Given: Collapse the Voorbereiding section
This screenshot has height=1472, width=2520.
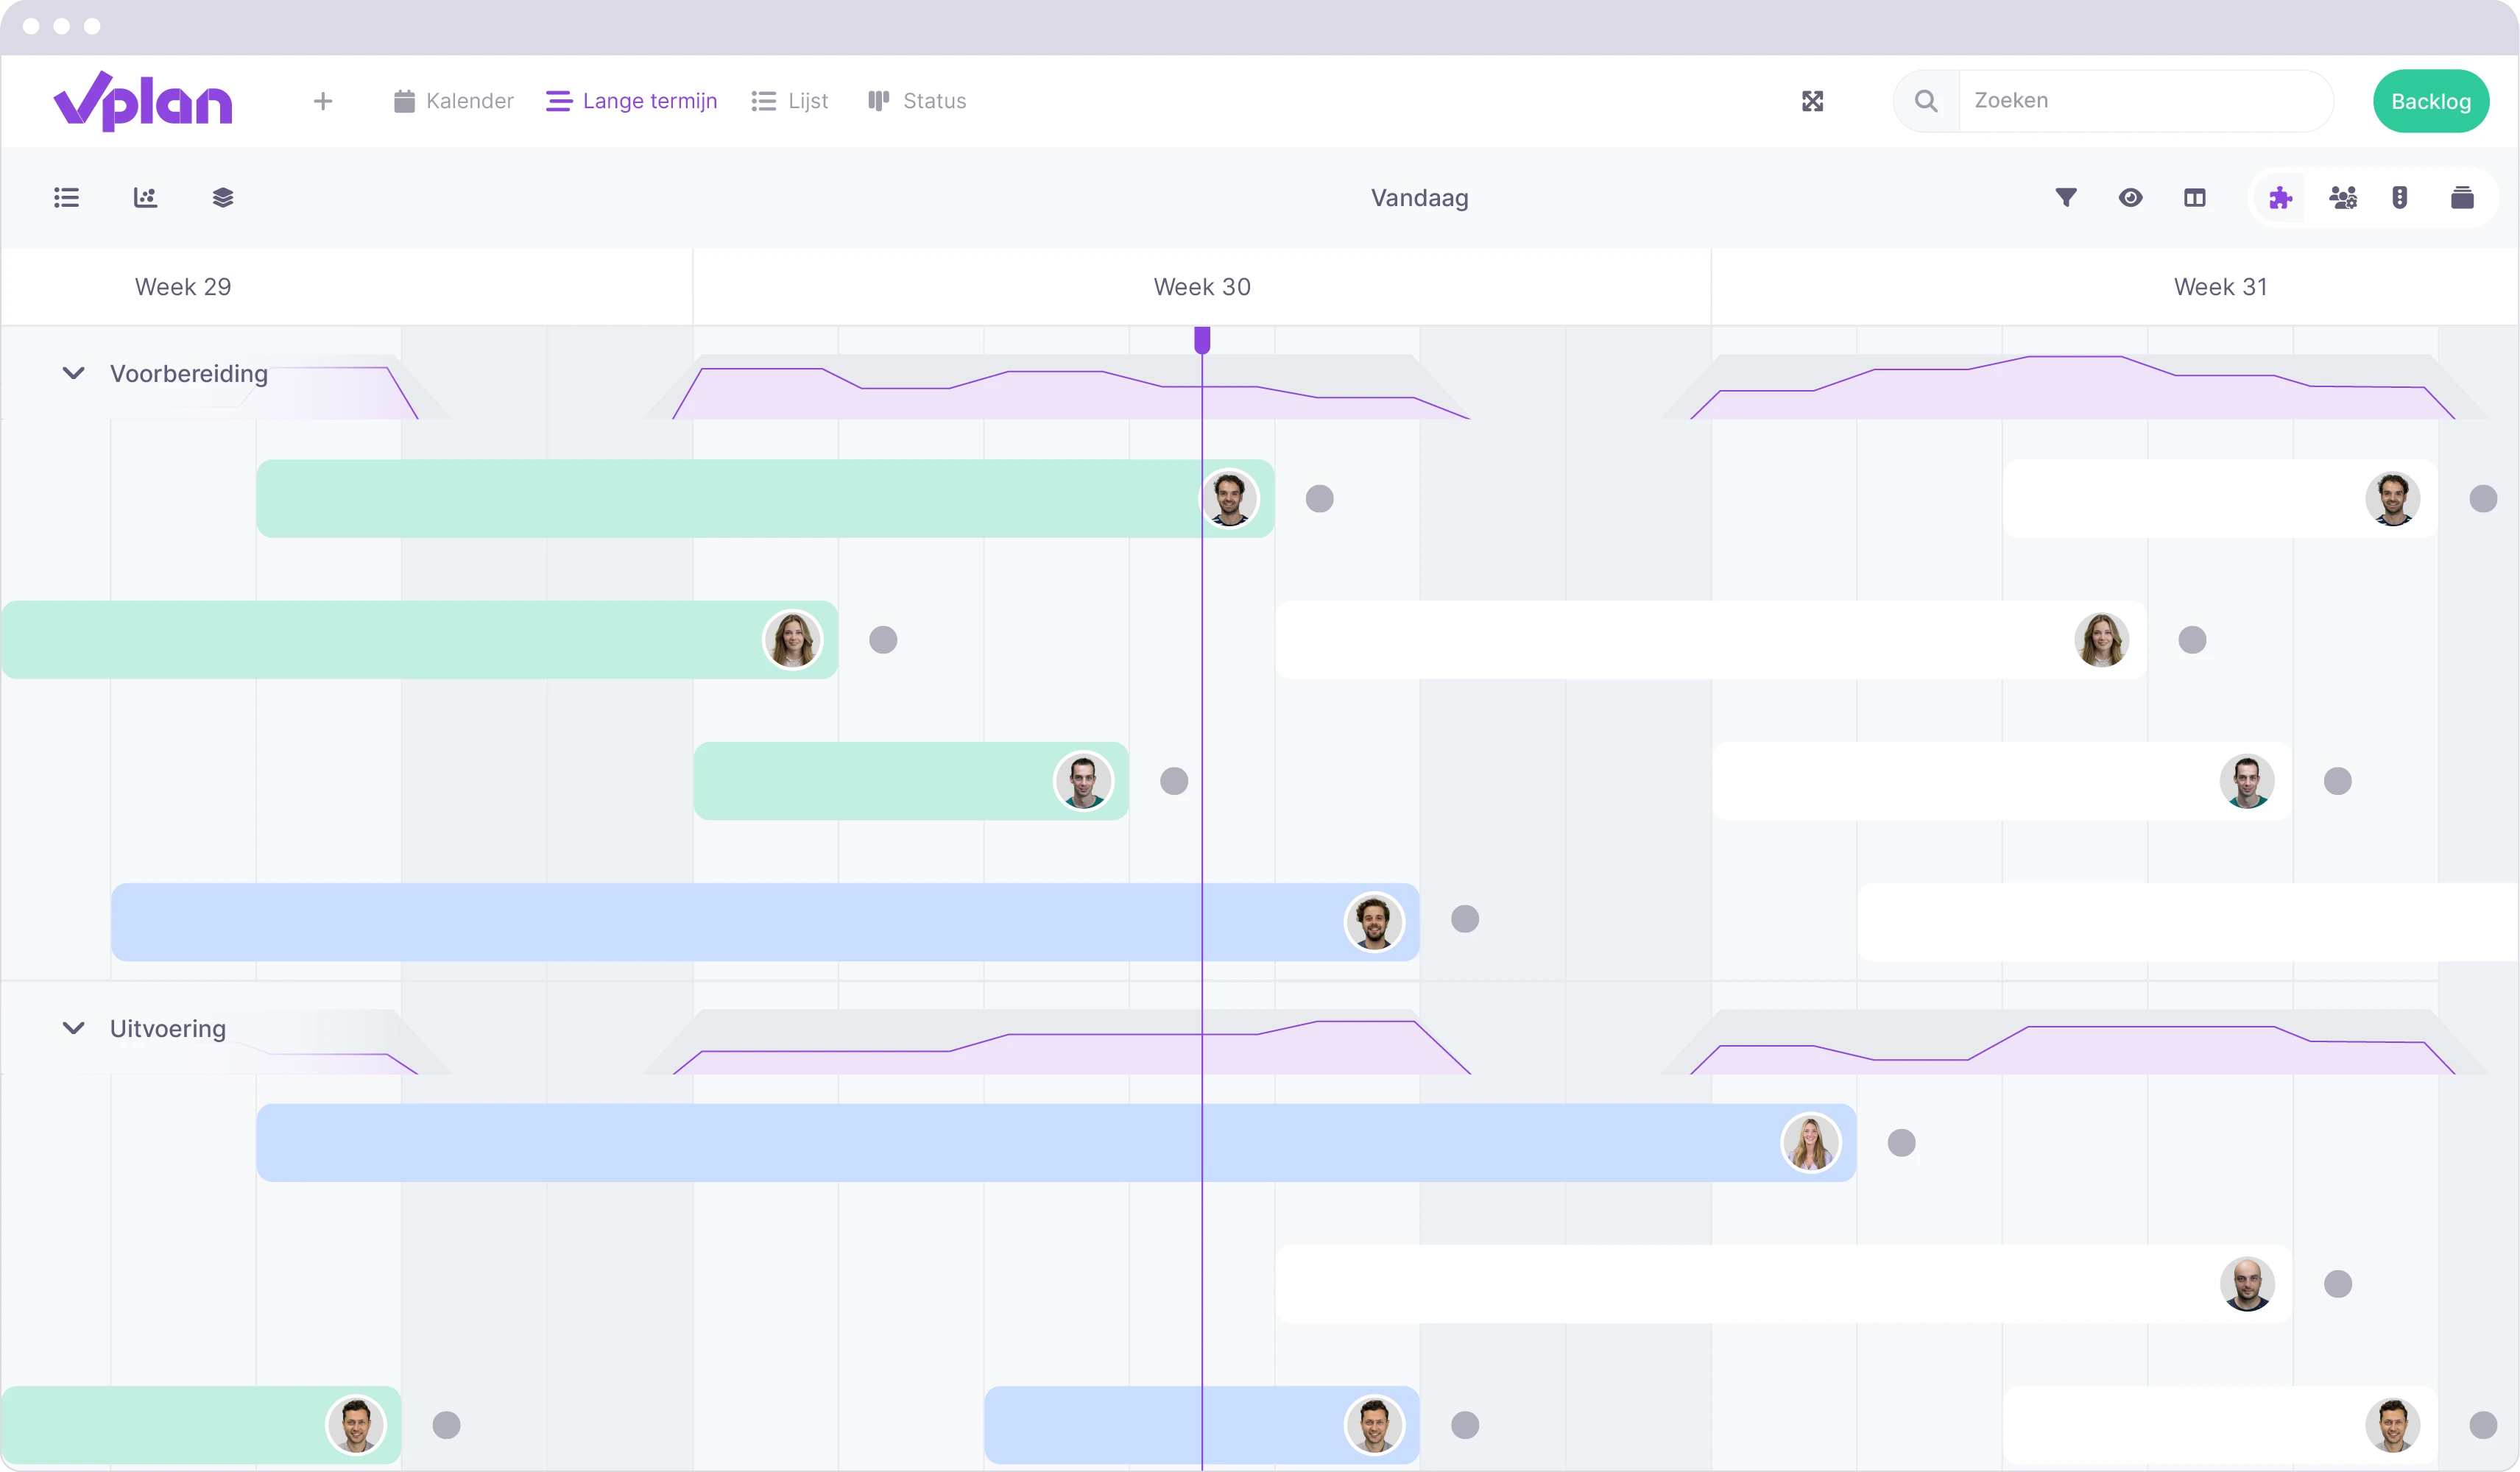Looking at the screenshot, I should coord(72,373).
